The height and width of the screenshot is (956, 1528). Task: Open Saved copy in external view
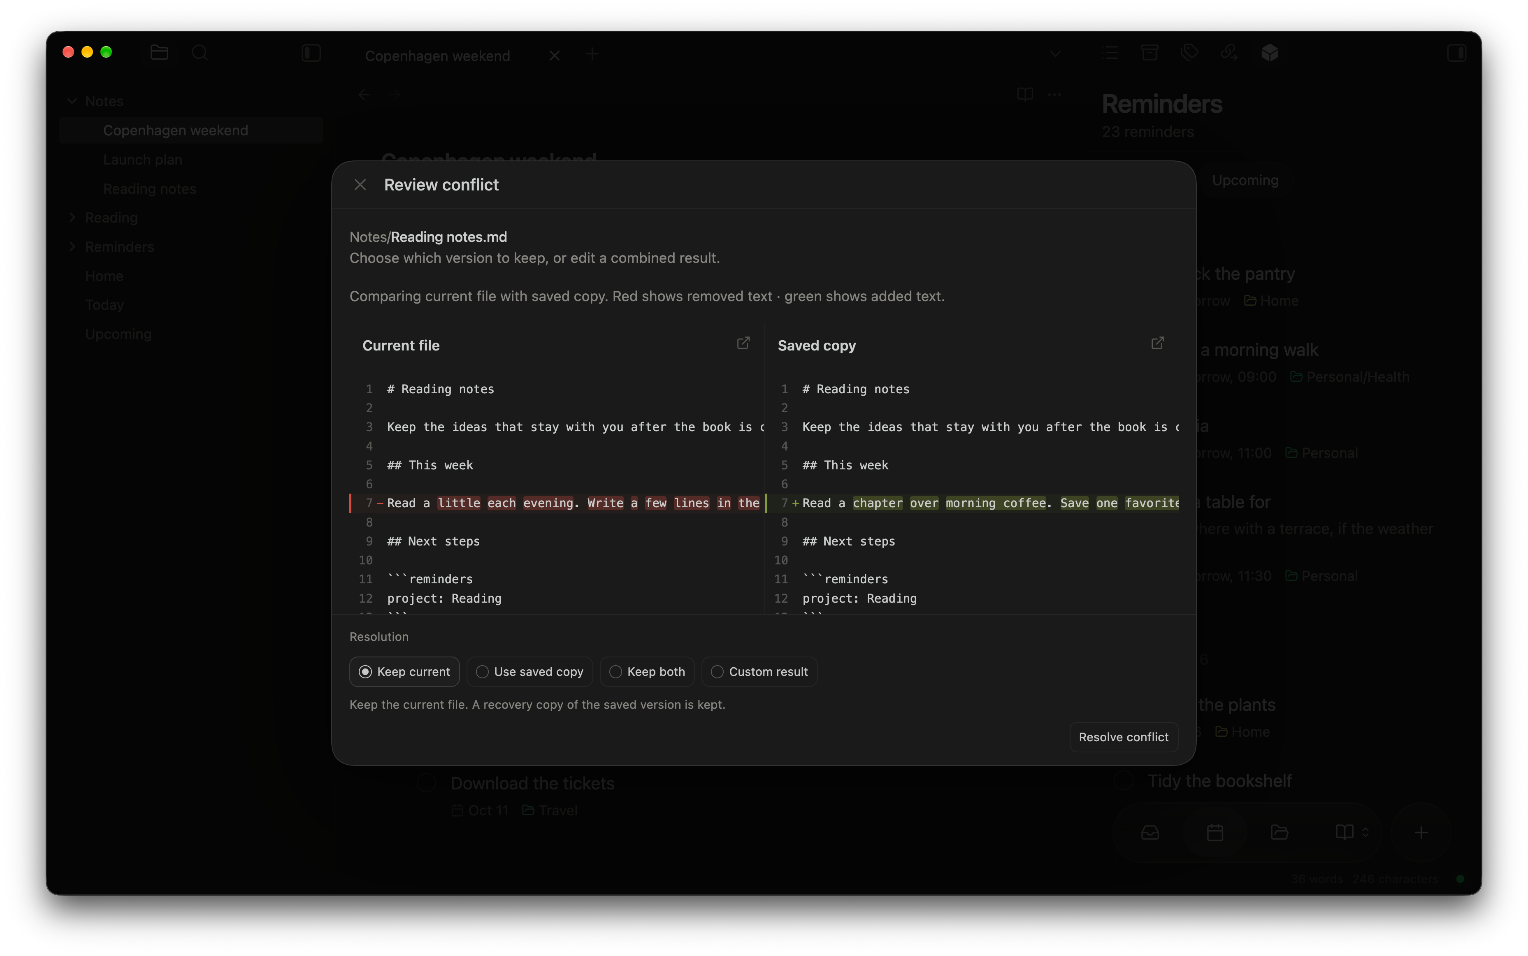tap(1157, 343)
